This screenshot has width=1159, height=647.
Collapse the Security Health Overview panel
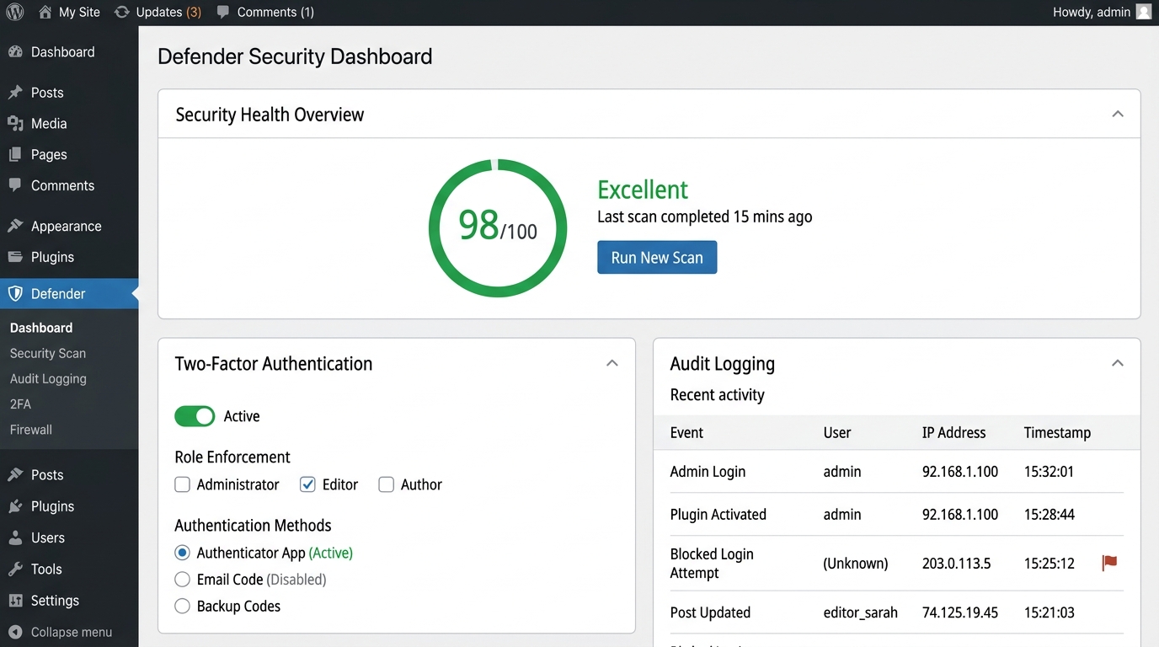(1118, 114)
